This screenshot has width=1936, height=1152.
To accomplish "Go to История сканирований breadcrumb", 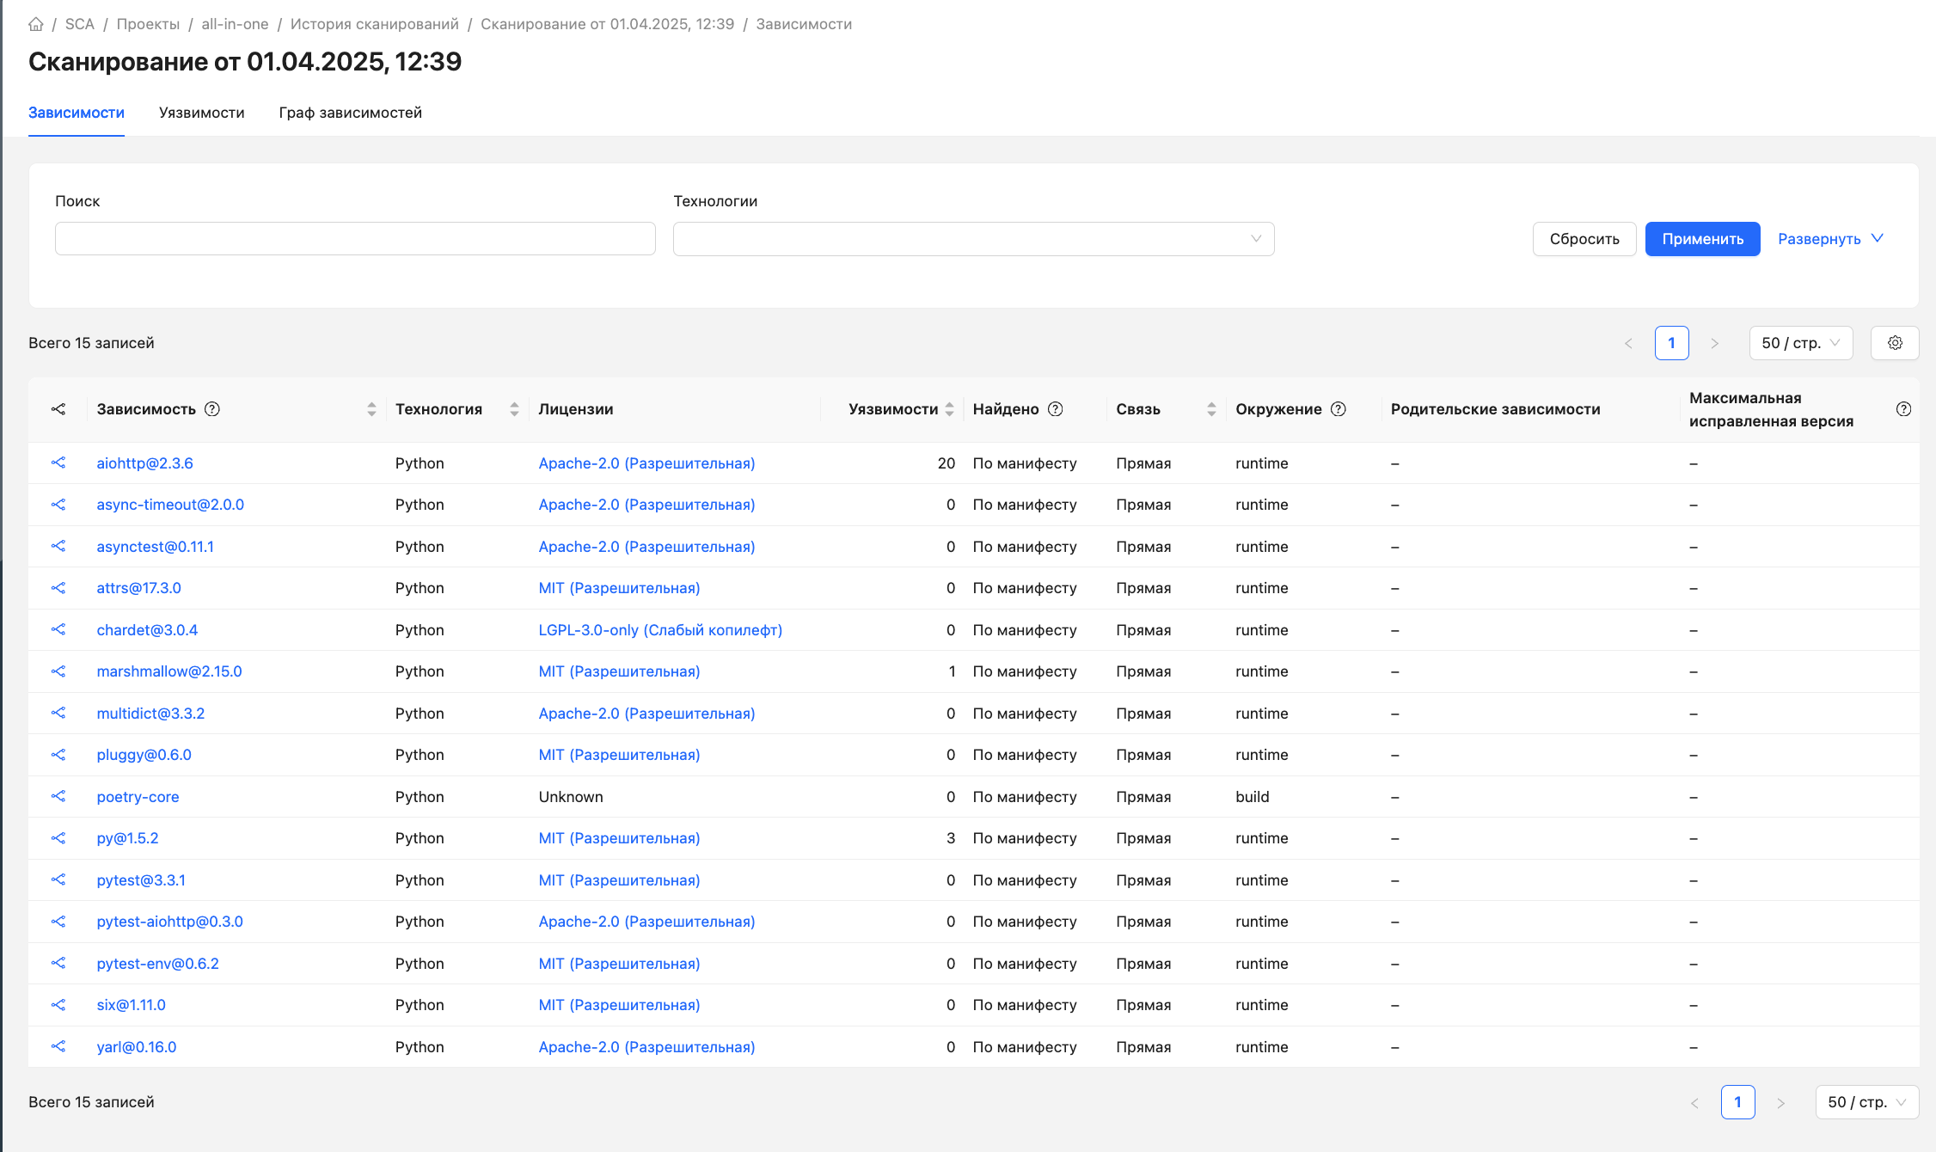I will tap(375, 24).
